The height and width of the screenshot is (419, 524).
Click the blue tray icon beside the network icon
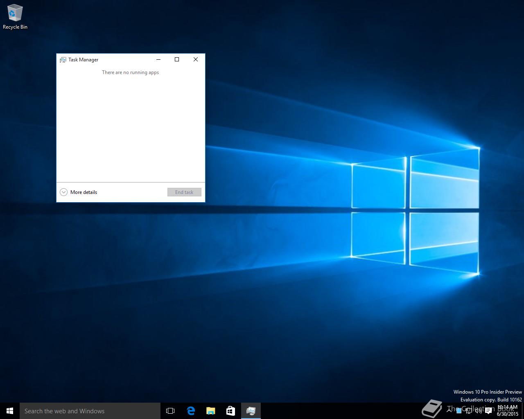459,411
